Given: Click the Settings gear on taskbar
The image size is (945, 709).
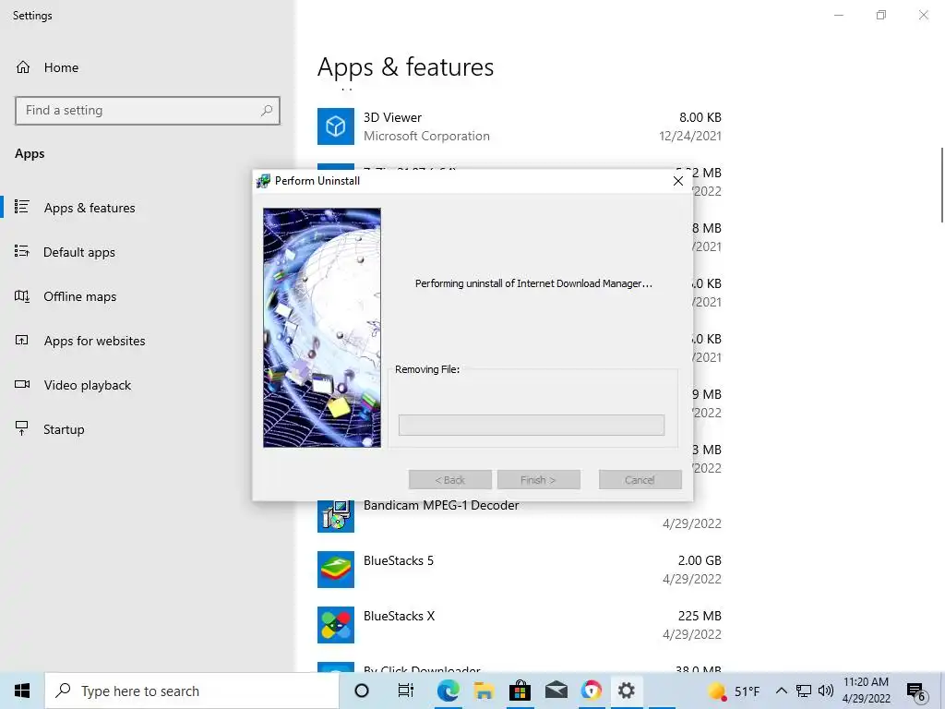Looking at the screenshot, I should 627,691.
